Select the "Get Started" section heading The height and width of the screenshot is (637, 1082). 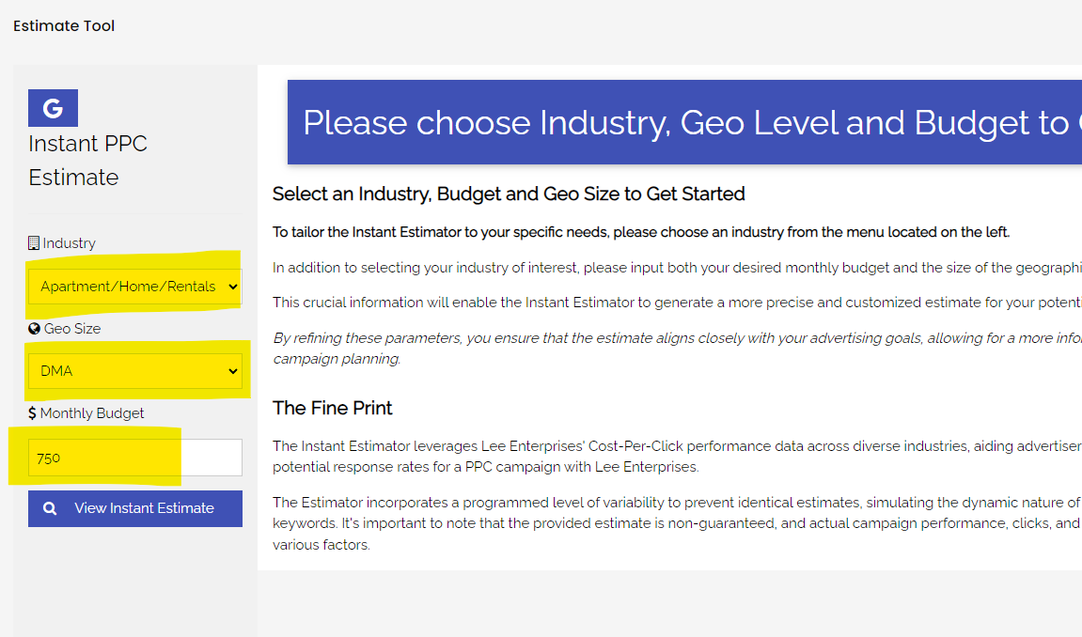(x=509, y=194)
